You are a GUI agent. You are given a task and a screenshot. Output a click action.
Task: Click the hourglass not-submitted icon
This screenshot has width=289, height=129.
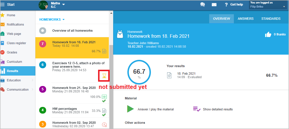[x=104, y=76]
